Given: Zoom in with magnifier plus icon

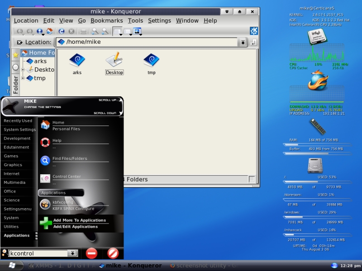Looking at the screenshot, I should [95, 31].
